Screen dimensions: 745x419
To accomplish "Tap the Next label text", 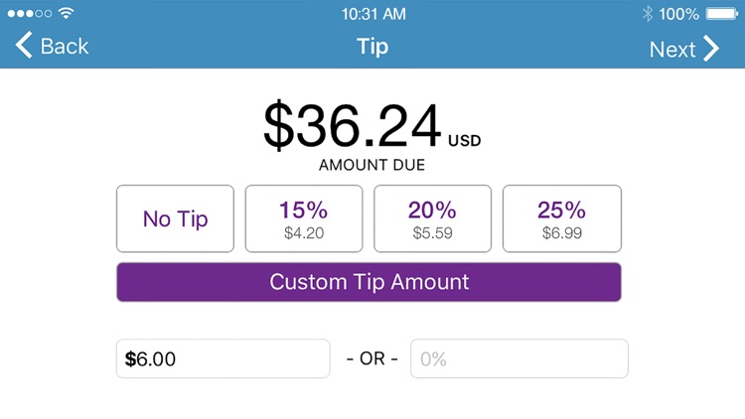I will click(672, 49).
